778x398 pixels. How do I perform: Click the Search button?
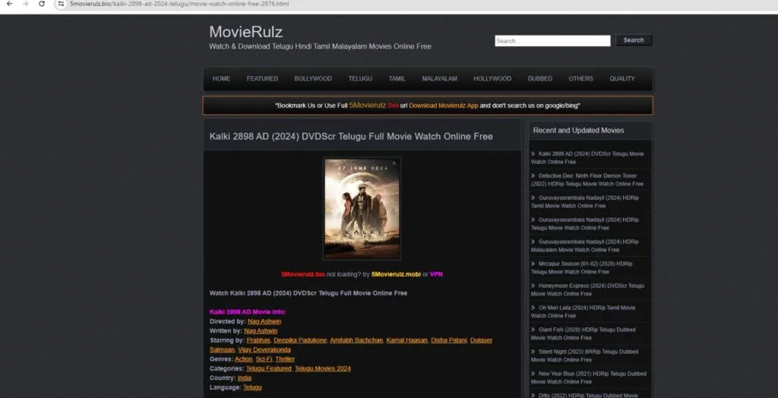(x=634, y=40)
